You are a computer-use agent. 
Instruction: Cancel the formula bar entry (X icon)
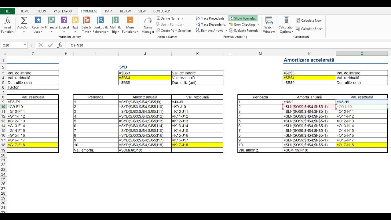point(41,45)
